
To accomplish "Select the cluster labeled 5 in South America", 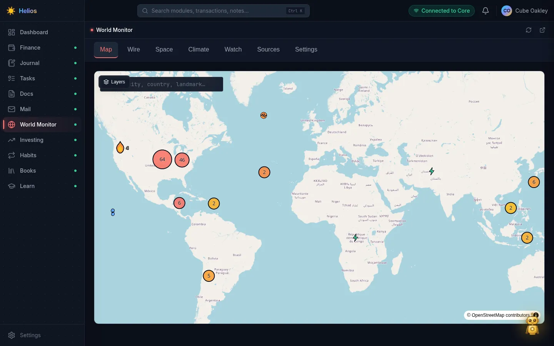I will pos(209,276).
